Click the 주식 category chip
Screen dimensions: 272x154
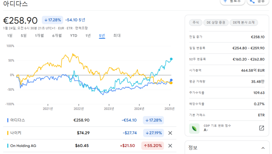tap(195, 23)
